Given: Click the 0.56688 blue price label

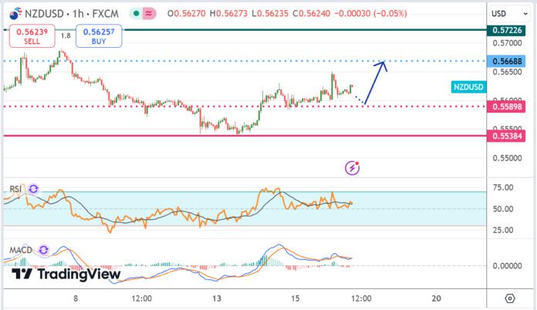Looking at the screenshot, I should pyautogui.click(x=507, y=60).
